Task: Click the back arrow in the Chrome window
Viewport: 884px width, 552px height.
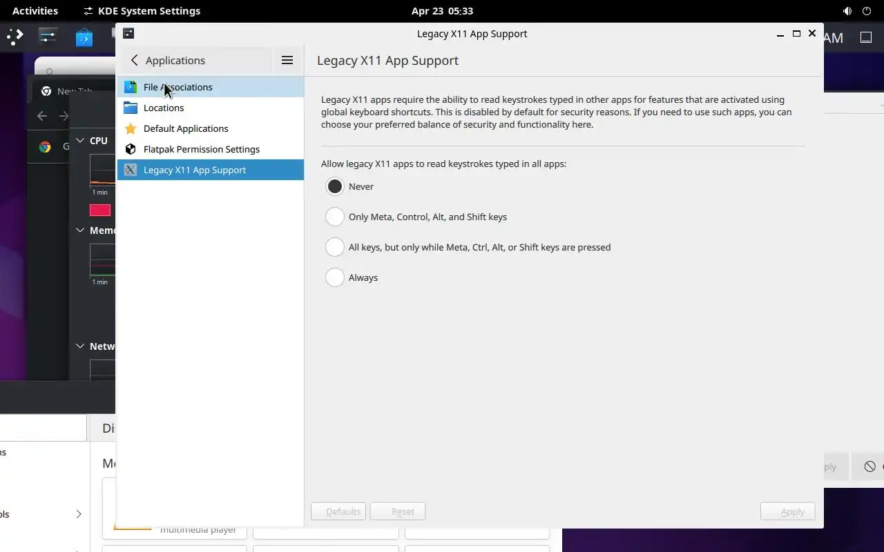Action: (x=42, y=116)
